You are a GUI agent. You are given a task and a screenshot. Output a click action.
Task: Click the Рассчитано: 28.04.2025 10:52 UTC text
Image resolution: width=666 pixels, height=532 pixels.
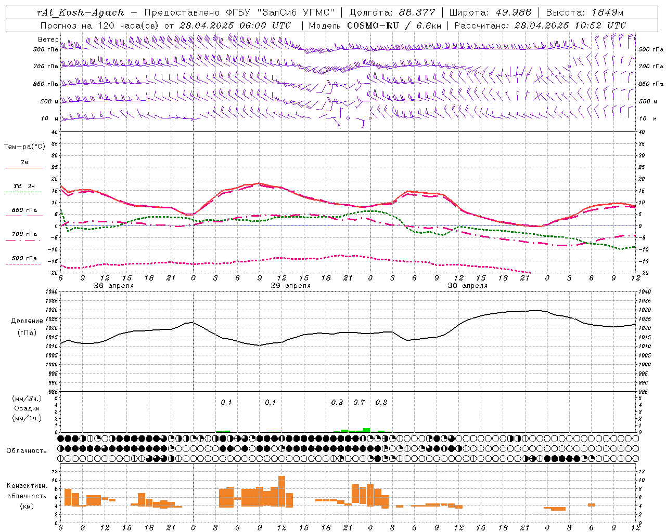click(540, 25)
